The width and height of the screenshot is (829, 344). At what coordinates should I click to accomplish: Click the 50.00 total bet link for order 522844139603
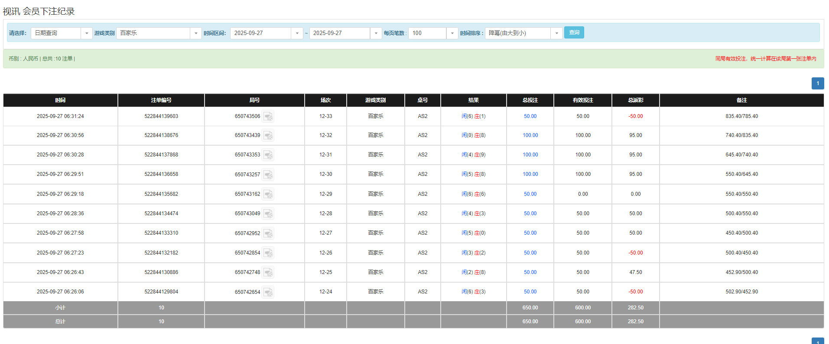pyautogui.click(x=530, y=116)
